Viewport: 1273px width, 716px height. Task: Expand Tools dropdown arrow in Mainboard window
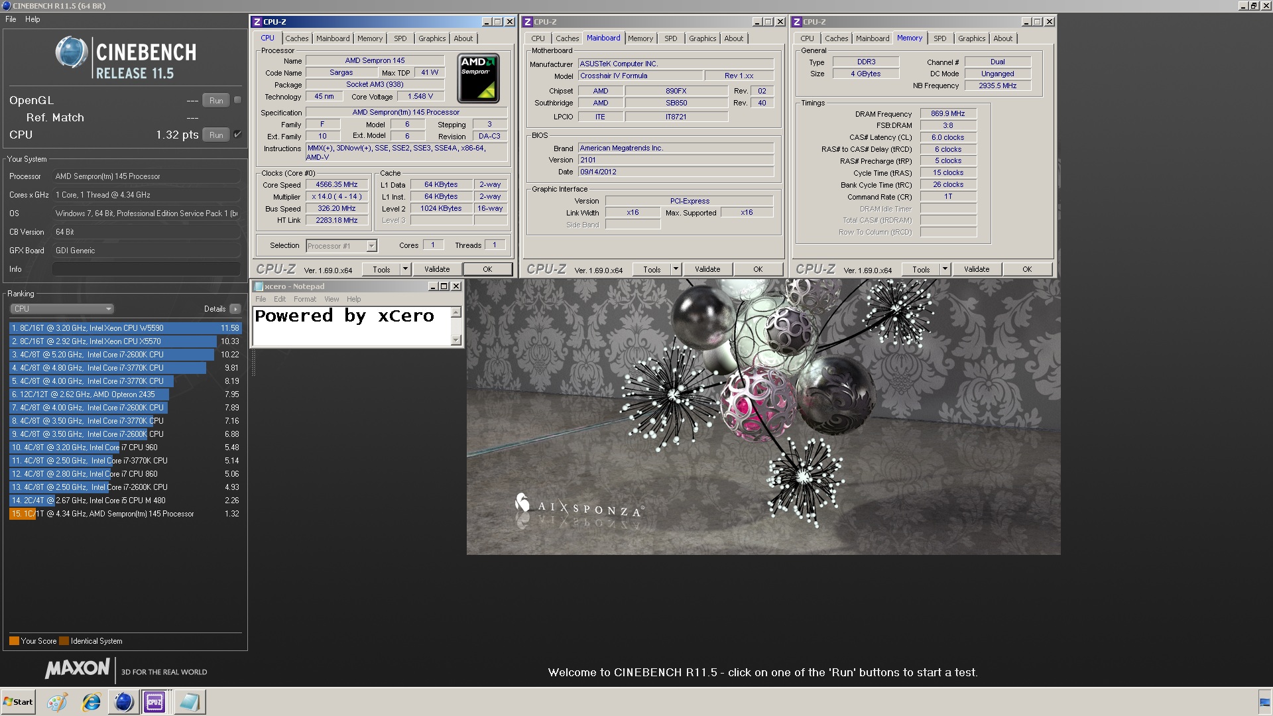coord(676,269)
